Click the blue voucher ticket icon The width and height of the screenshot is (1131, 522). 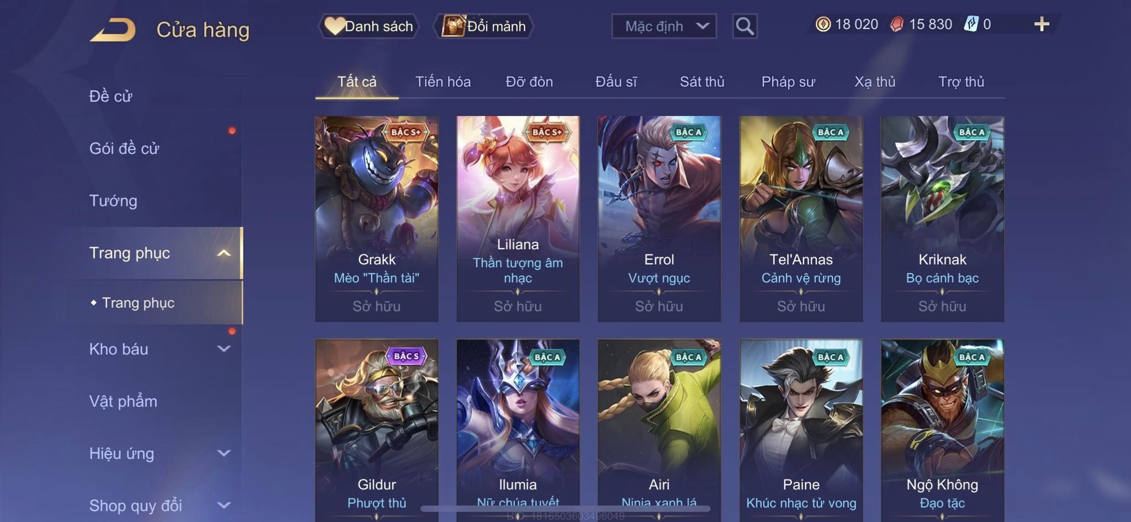point(971,24)
